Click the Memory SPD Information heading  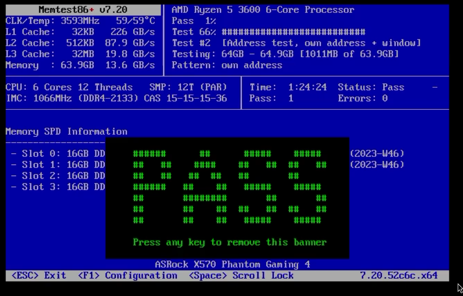click(66, 131)
